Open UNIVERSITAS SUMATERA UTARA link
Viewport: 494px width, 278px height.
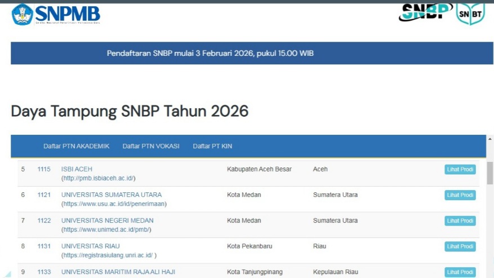coord(111,195)
